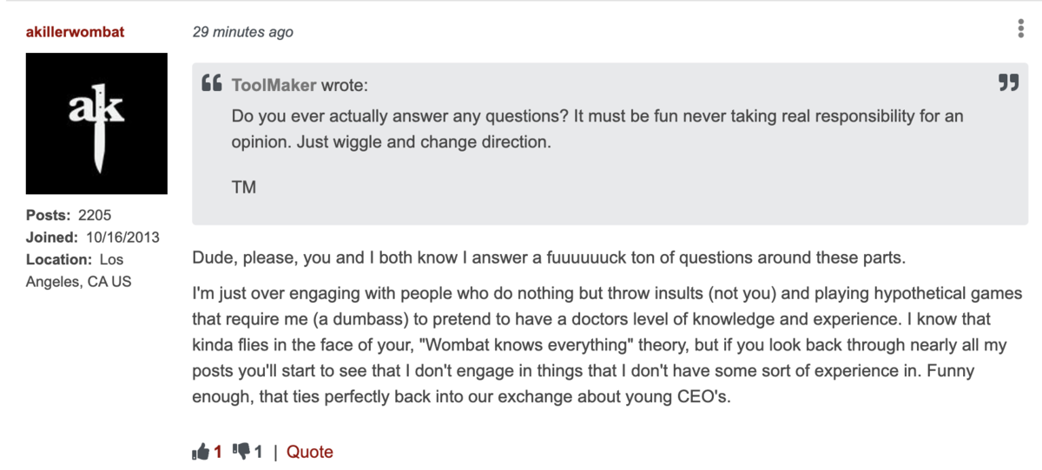Click the 'TM' signature in the quote

(244, 186)
